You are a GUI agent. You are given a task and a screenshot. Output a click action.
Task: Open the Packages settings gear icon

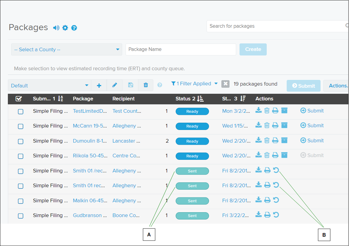(65, 28)
